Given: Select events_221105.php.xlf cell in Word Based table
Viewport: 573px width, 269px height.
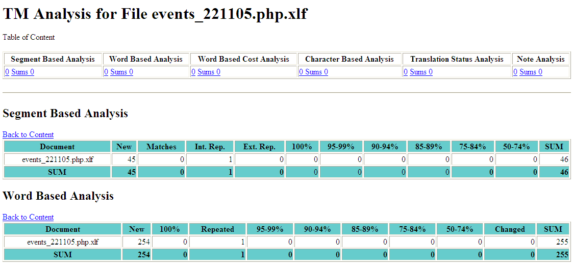Looking at the screenshot, I should [x=63, y=242].
